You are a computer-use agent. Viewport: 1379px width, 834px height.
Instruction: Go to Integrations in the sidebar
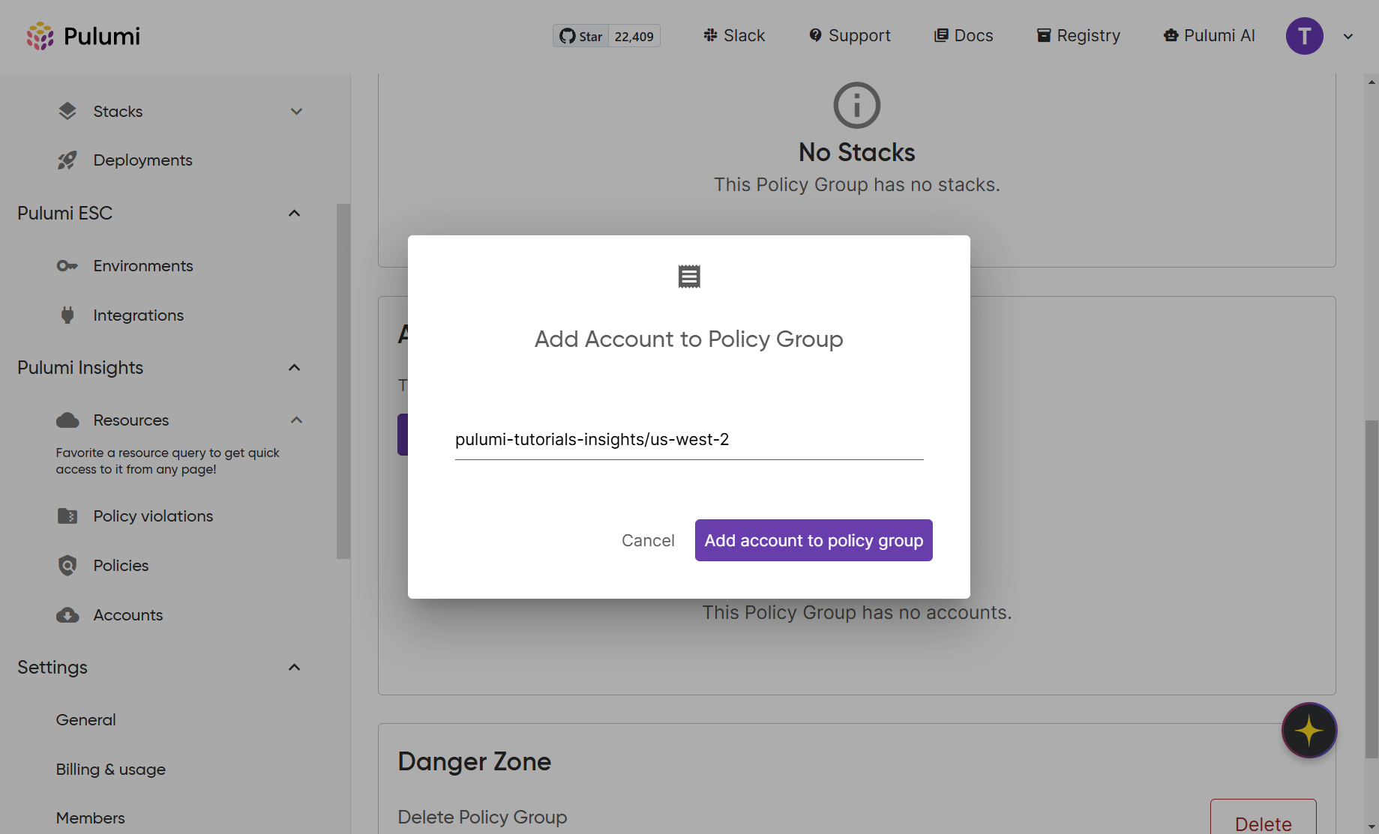point(138,315)
